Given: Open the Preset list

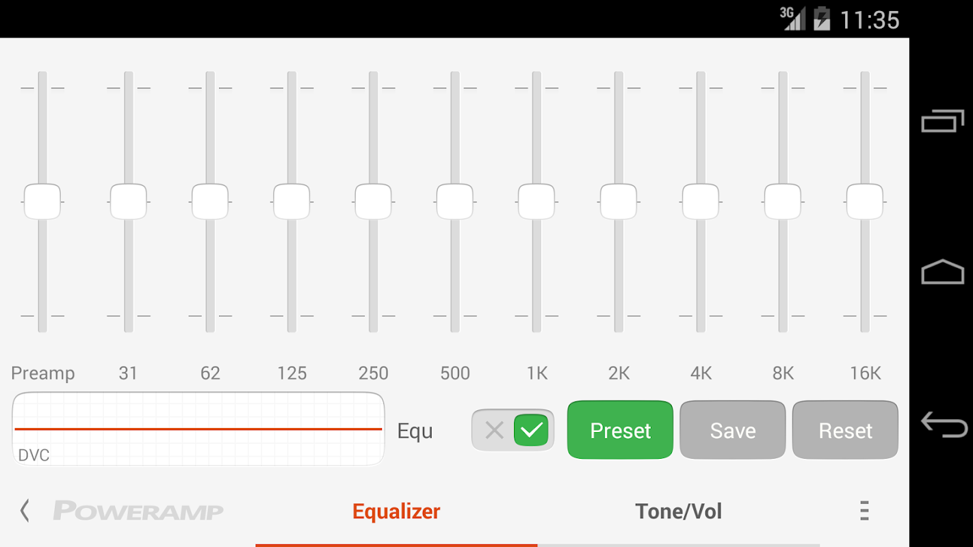Looking at the screenshot, I should tap(620, 430).
